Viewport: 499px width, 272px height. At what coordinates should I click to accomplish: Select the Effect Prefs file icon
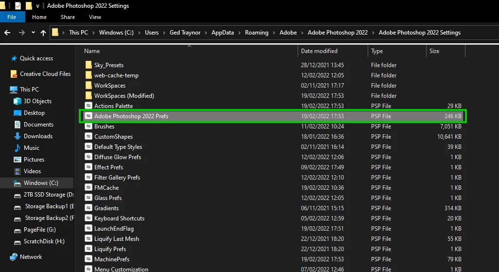(x=89, y=167)
